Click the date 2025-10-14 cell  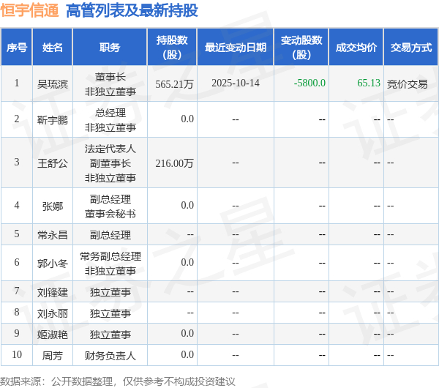[236, 83]
